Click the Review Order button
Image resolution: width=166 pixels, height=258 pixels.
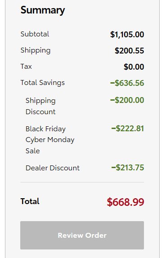point(82,235)
